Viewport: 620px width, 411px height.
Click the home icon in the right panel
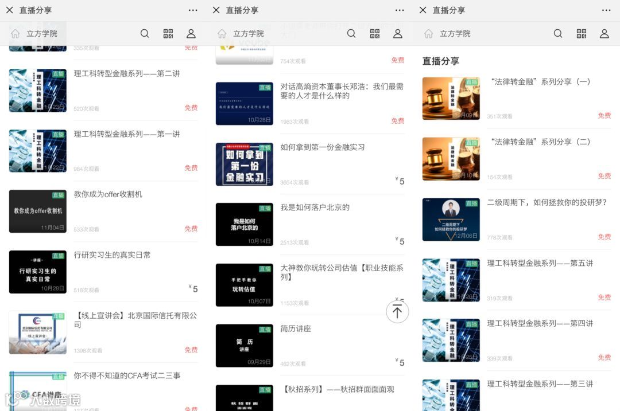429,34
